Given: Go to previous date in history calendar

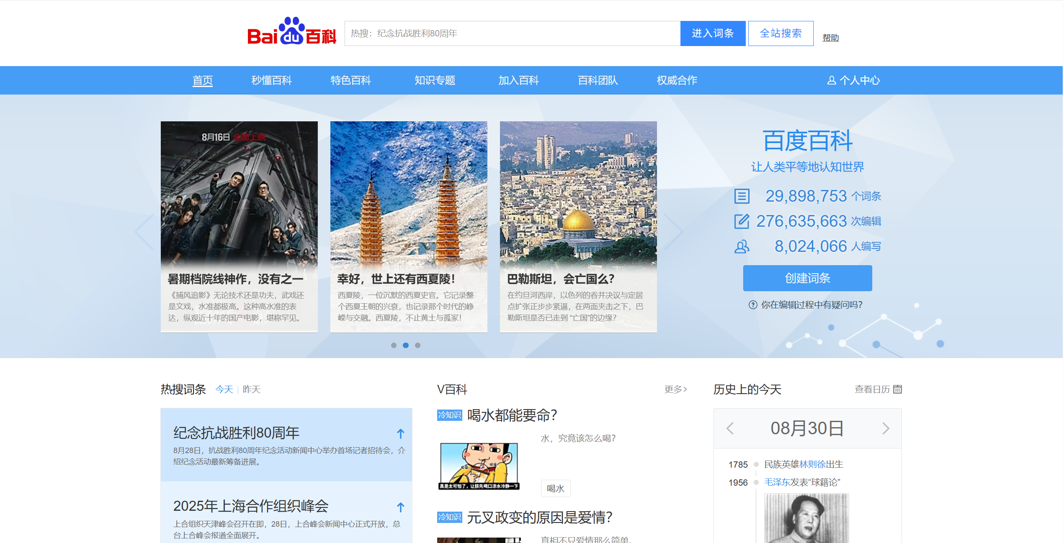Looking at the screenshot, I should pyautogui.click(x=730, y=428).
